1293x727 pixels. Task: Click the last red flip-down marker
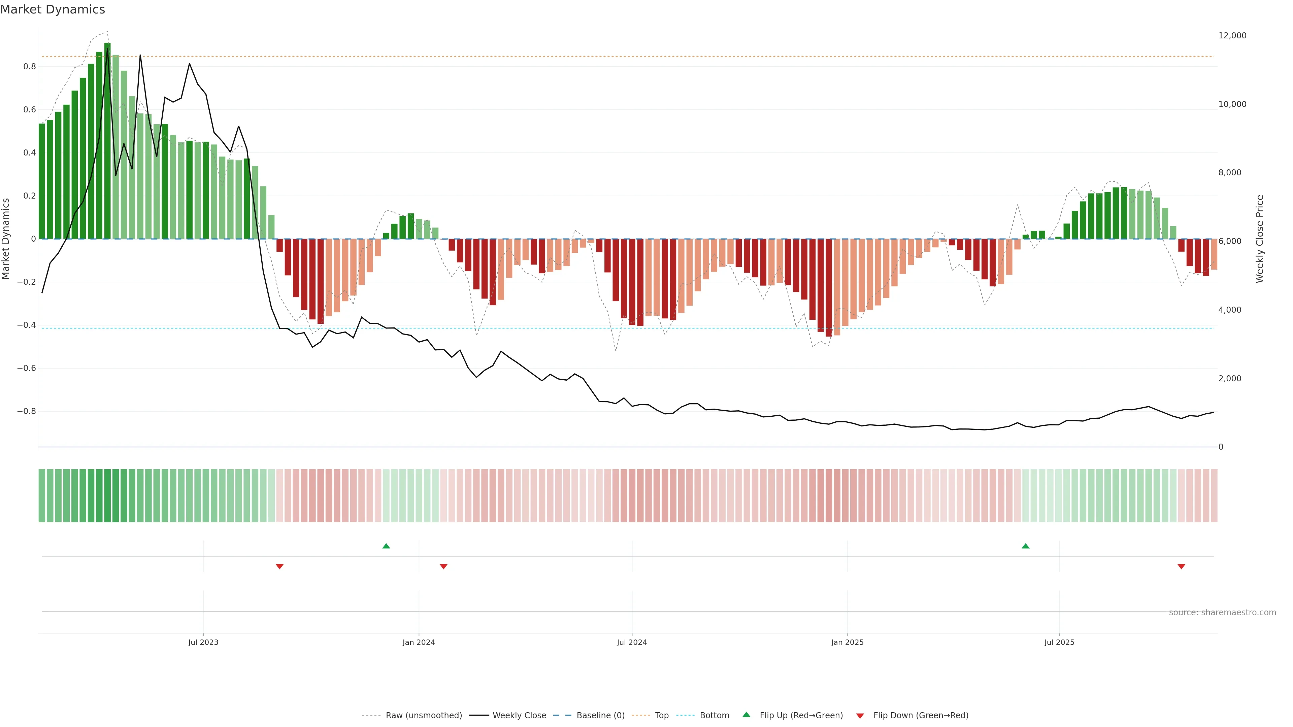tap(1181, 566)
